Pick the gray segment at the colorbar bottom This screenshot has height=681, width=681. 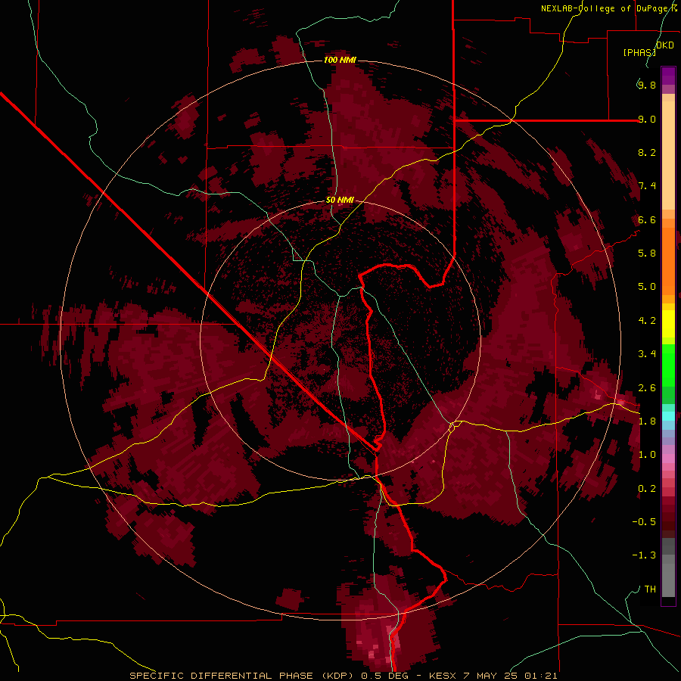pos(668,581)
